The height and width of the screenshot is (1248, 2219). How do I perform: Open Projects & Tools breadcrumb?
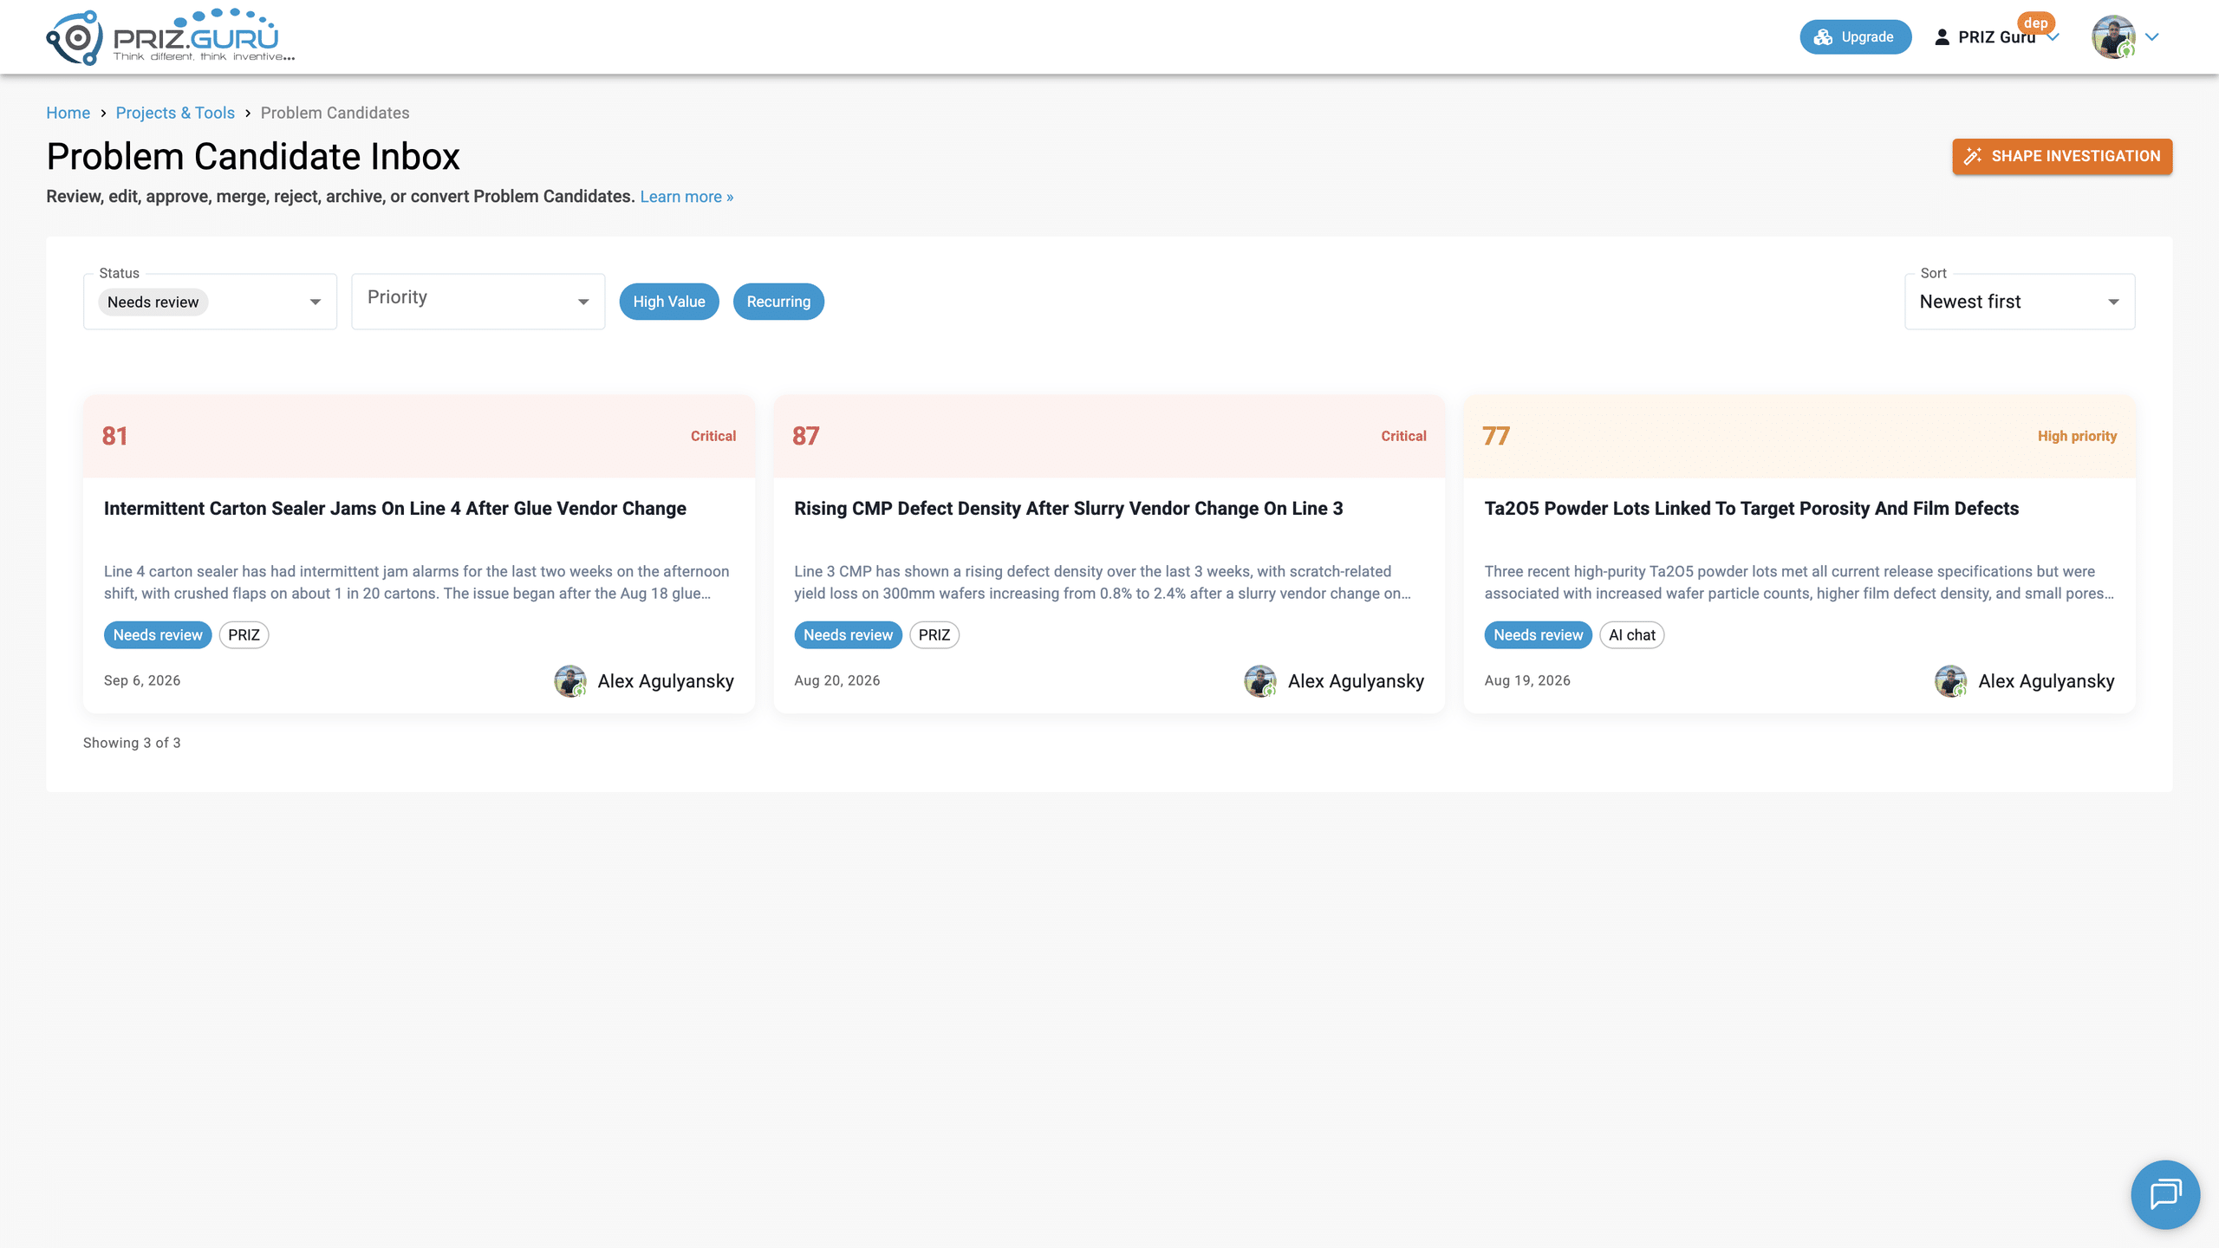point(175,113)
